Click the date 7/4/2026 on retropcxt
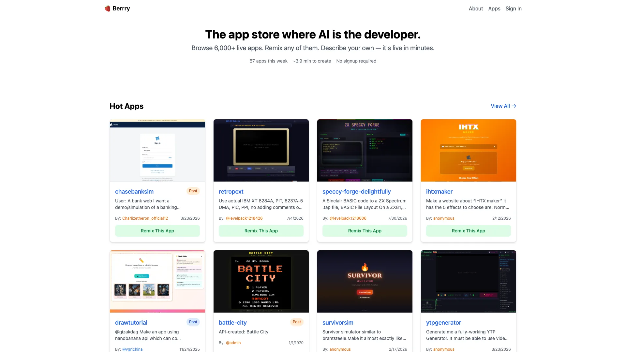This screenshot has width=626, height=352. coord(295,218)
